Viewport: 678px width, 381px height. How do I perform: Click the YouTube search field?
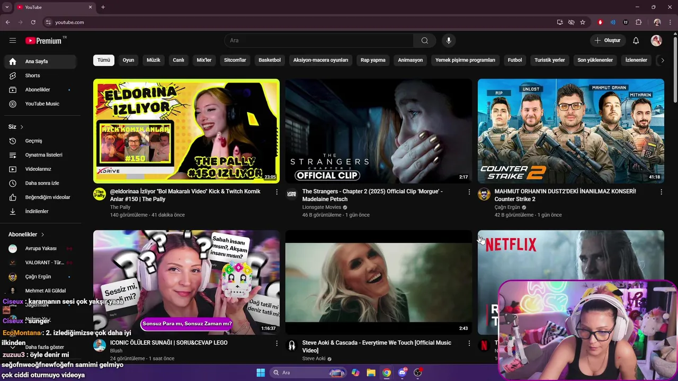[319, 41]
